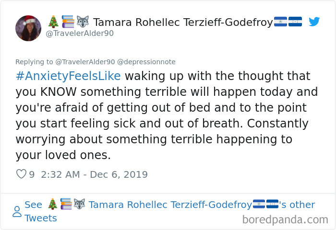
Task: Click "other Tweets" in the footer link
Action: click(x=301, y=205)
